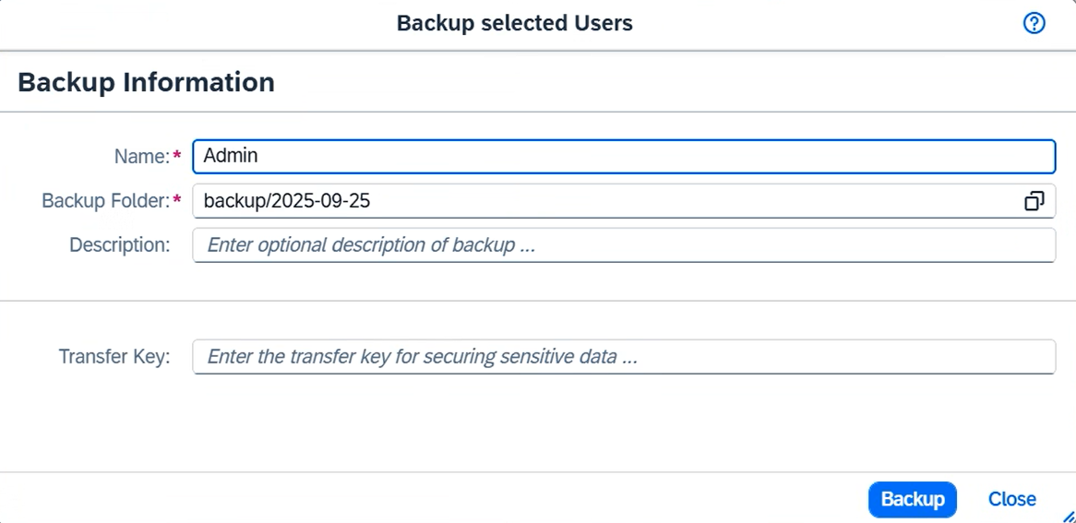Screen dimensions: 1076x523
Task: Focus the Name input field
Action: 623,156
